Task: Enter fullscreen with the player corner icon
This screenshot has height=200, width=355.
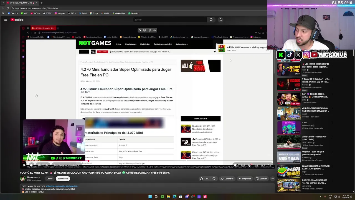Action: (269, 165)
